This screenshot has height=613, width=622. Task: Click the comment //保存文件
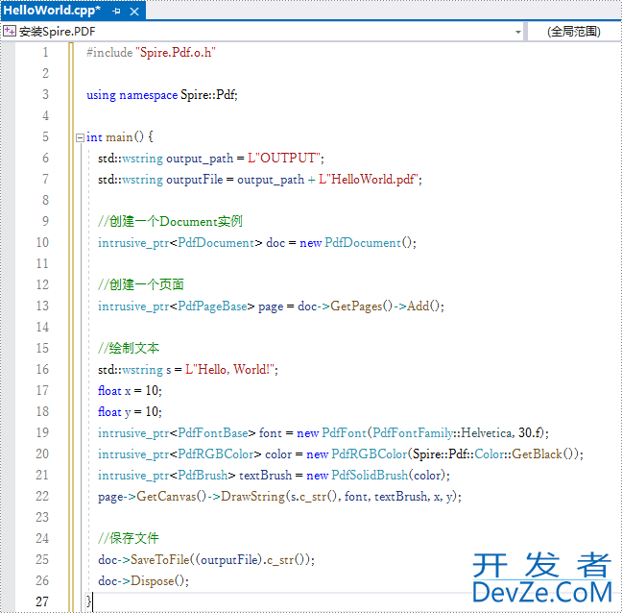tap(129, 538)
